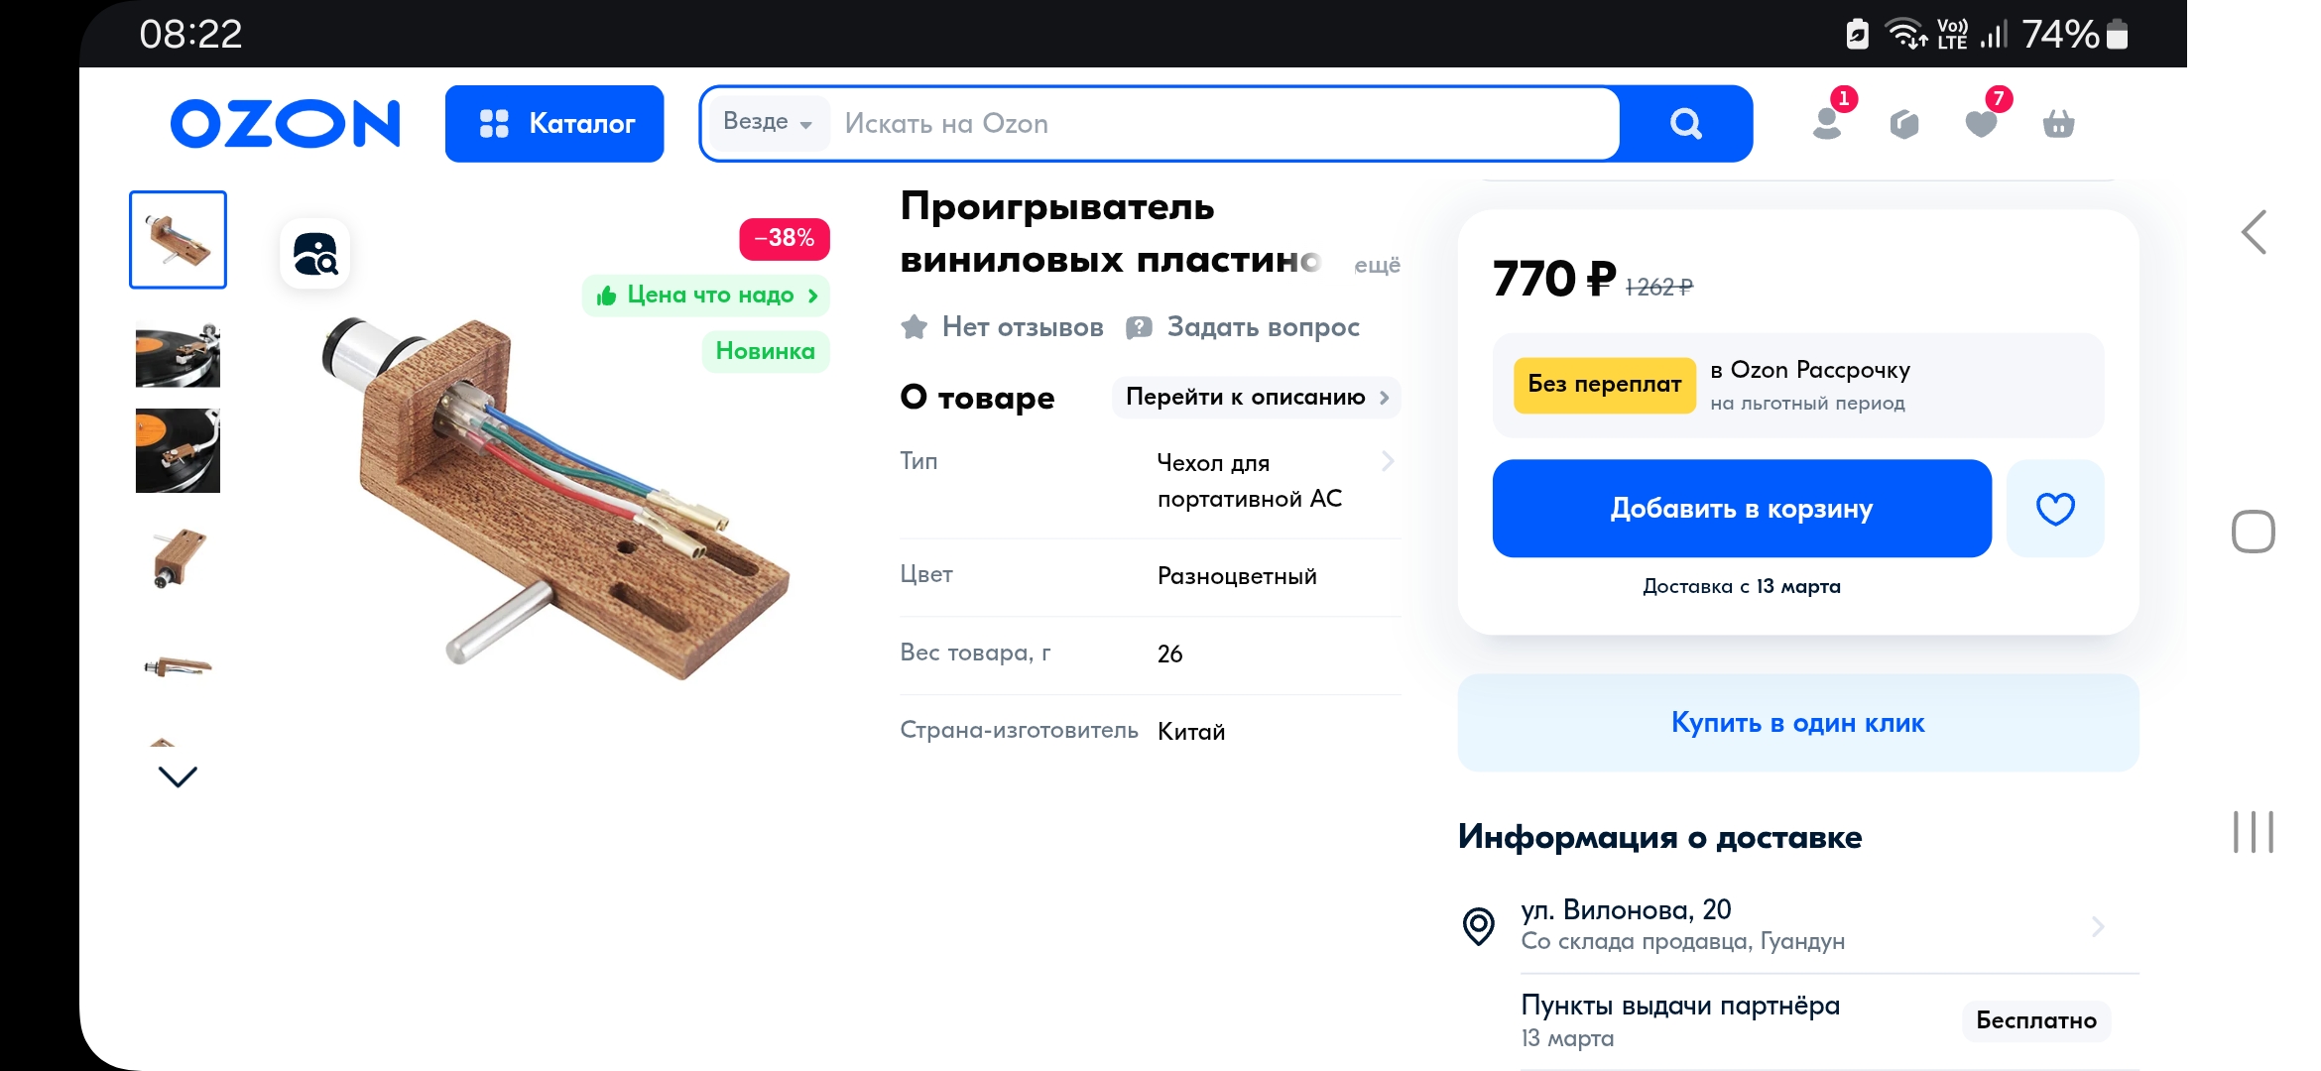
Task: Click Купить в один клик
Action: (x=1798, y=723)
